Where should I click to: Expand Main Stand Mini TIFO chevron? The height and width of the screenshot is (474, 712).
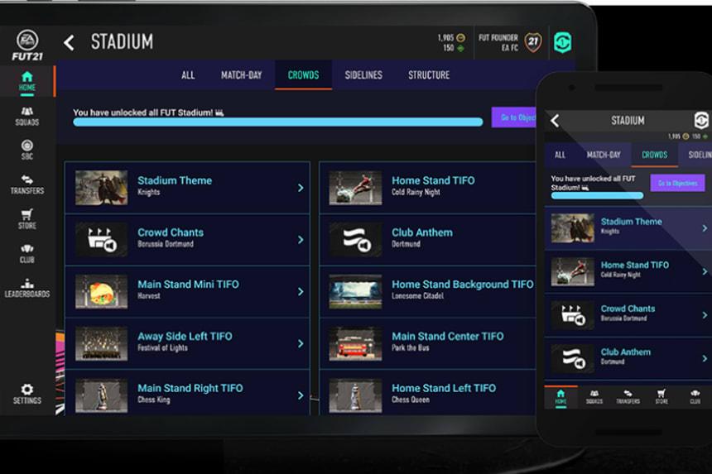pos(301,291)
